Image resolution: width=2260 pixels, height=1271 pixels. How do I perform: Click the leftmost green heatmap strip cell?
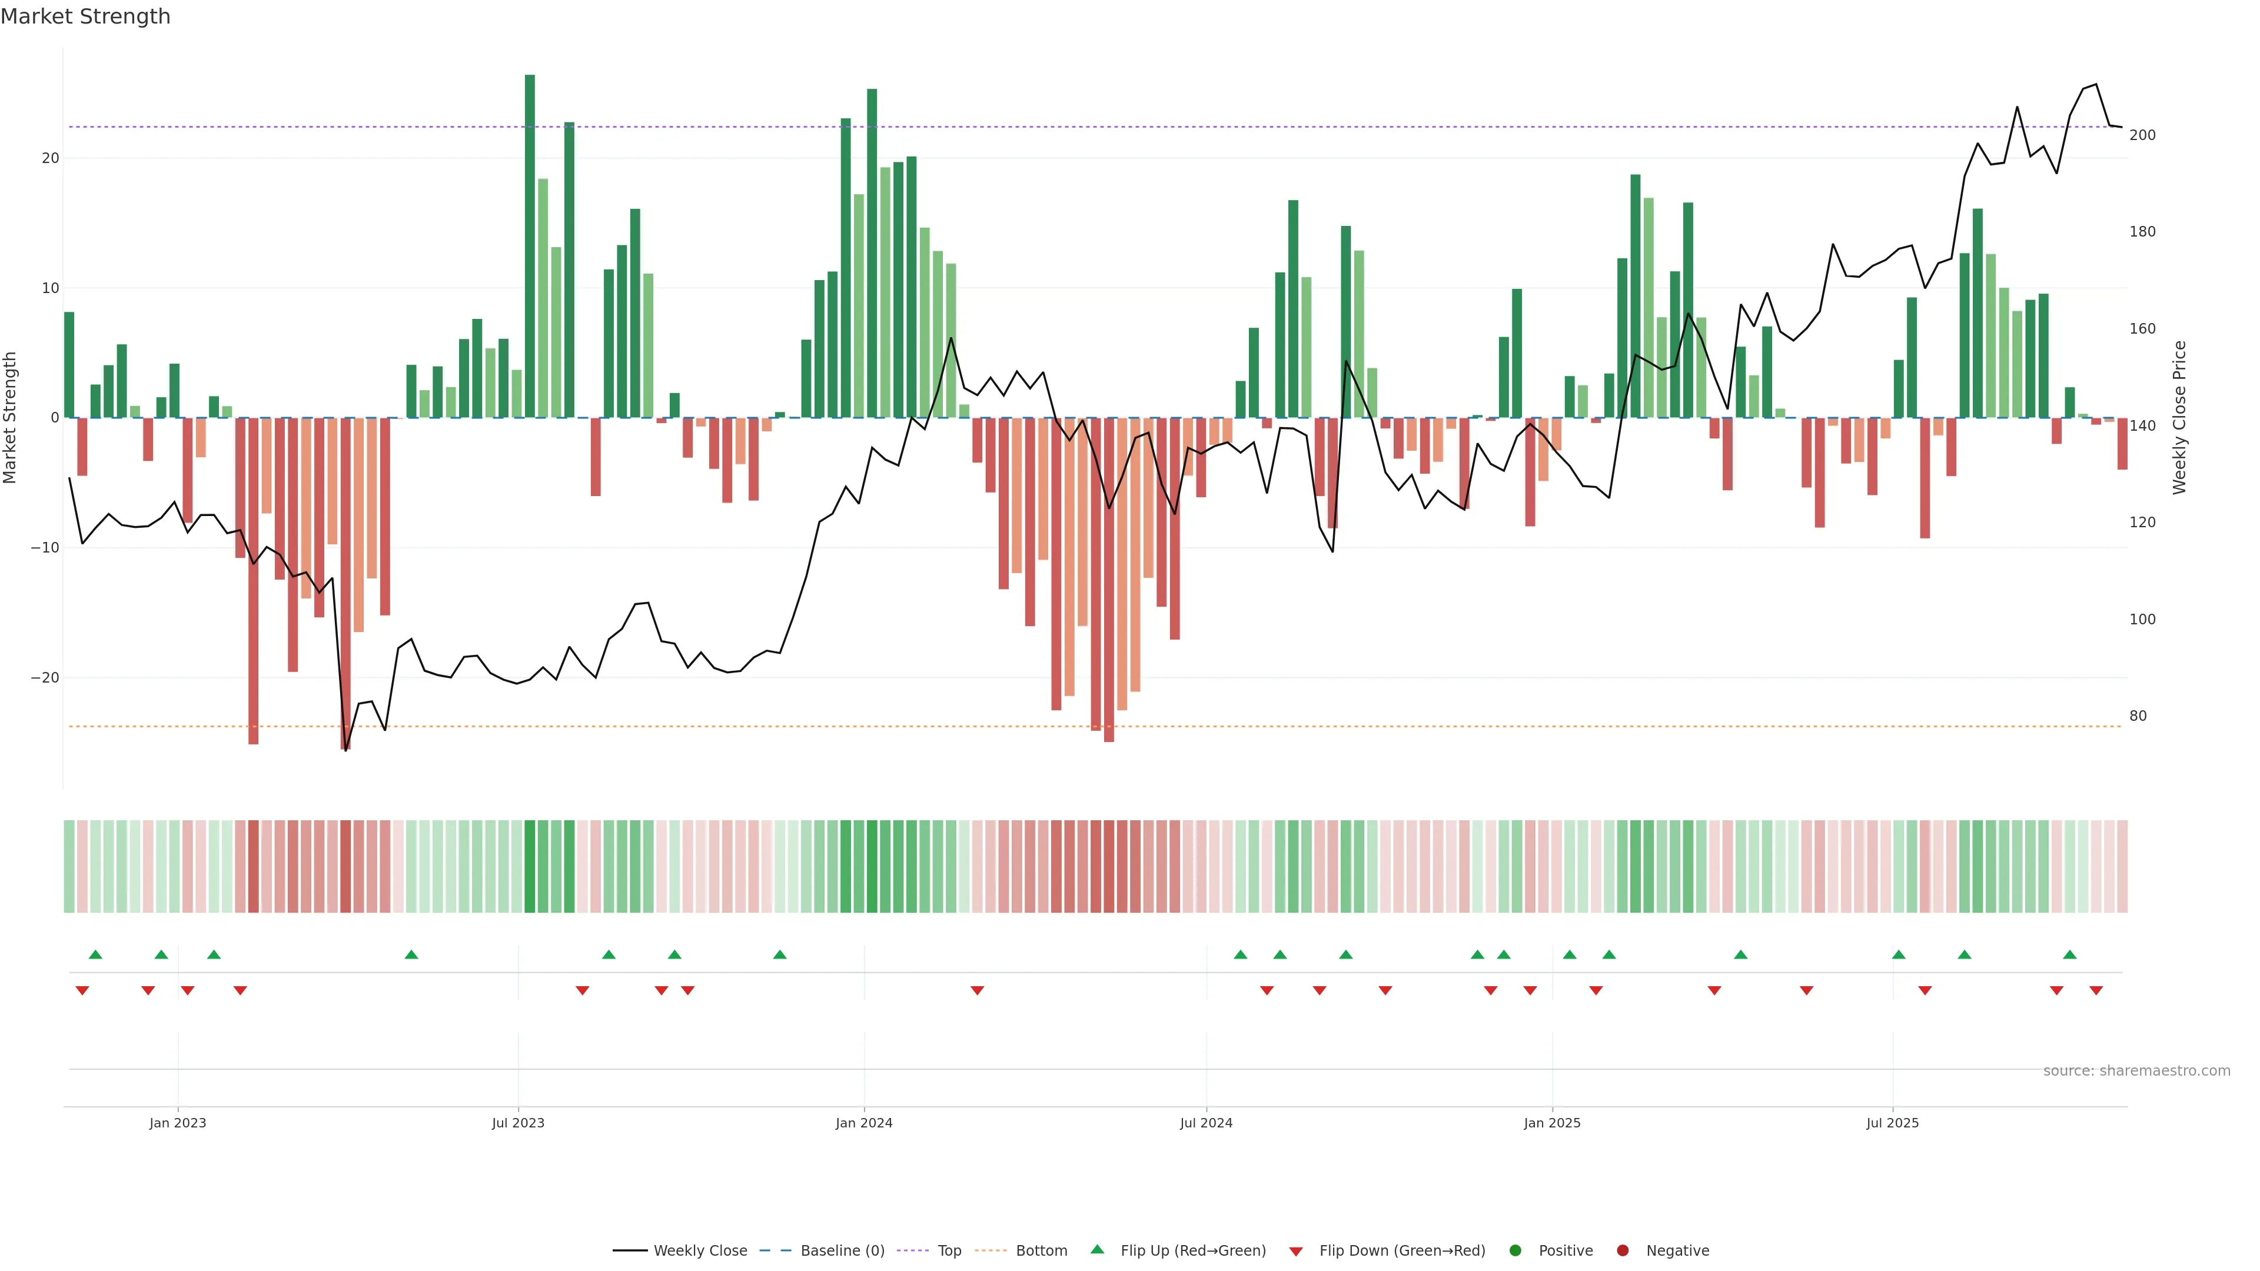click(x=69, y=867)
